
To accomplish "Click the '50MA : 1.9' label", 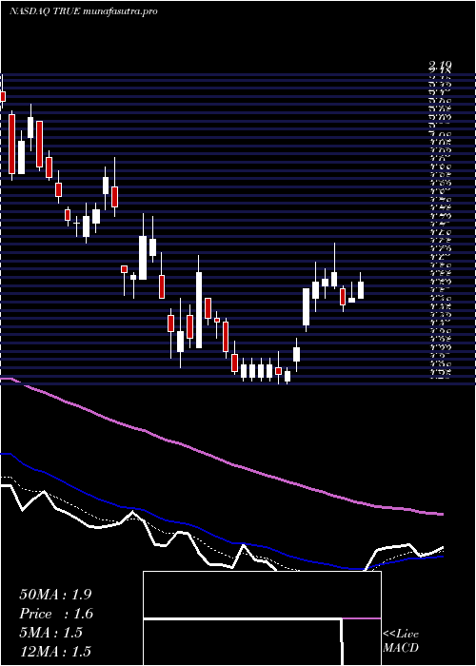I will (55, 595).
